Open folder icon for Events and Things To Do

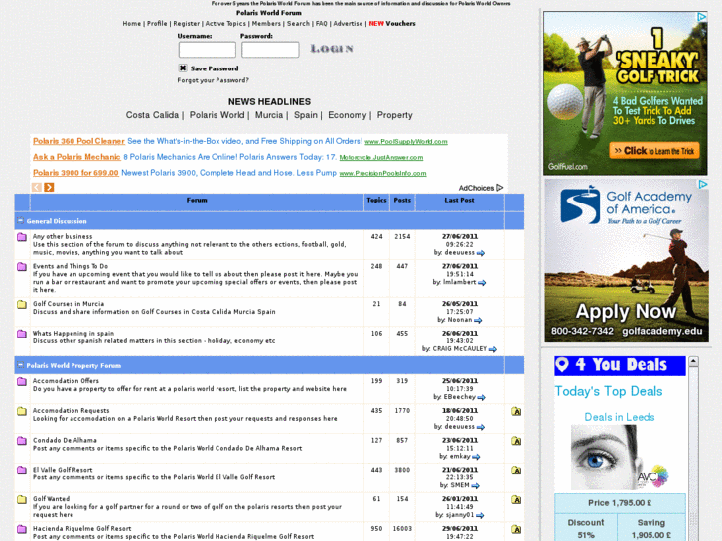(x=22, y=267)
